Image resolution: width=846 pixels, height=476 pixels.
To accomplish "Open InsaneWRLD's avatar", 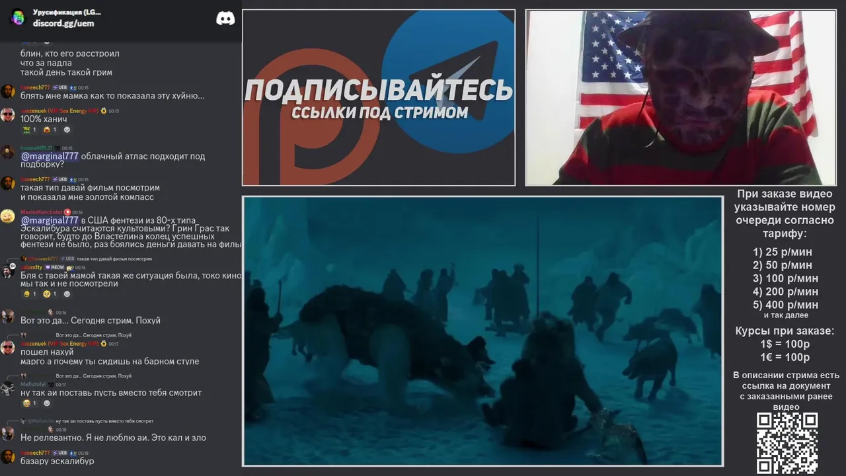I will click(x=7, y=153).
